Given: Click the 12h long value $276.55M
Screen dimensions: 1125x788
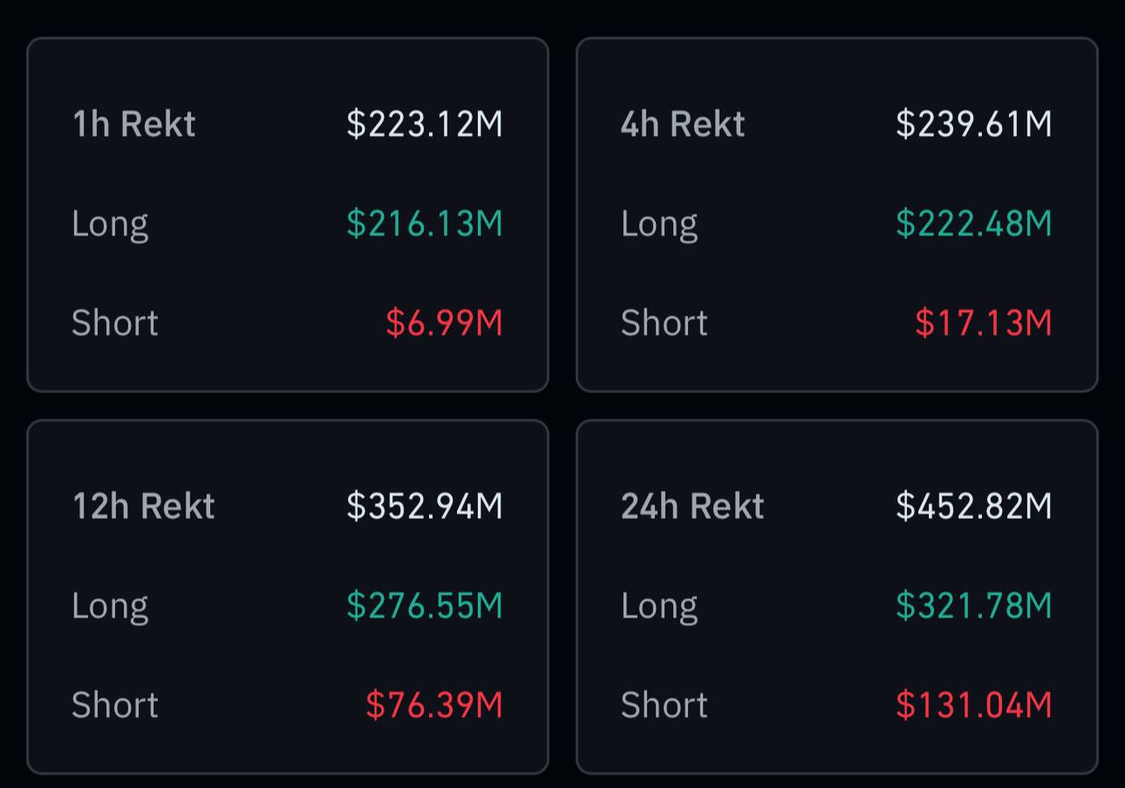Looking at the screenshot, I should click(x=425, y=605).
